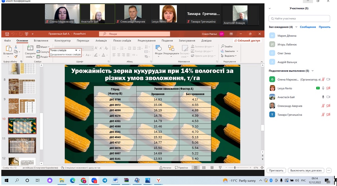Toggle Анастасія Бай camera icon
The width and height of the screenshot is (337, 186).
pyautogui.click(x=328, y=97)
